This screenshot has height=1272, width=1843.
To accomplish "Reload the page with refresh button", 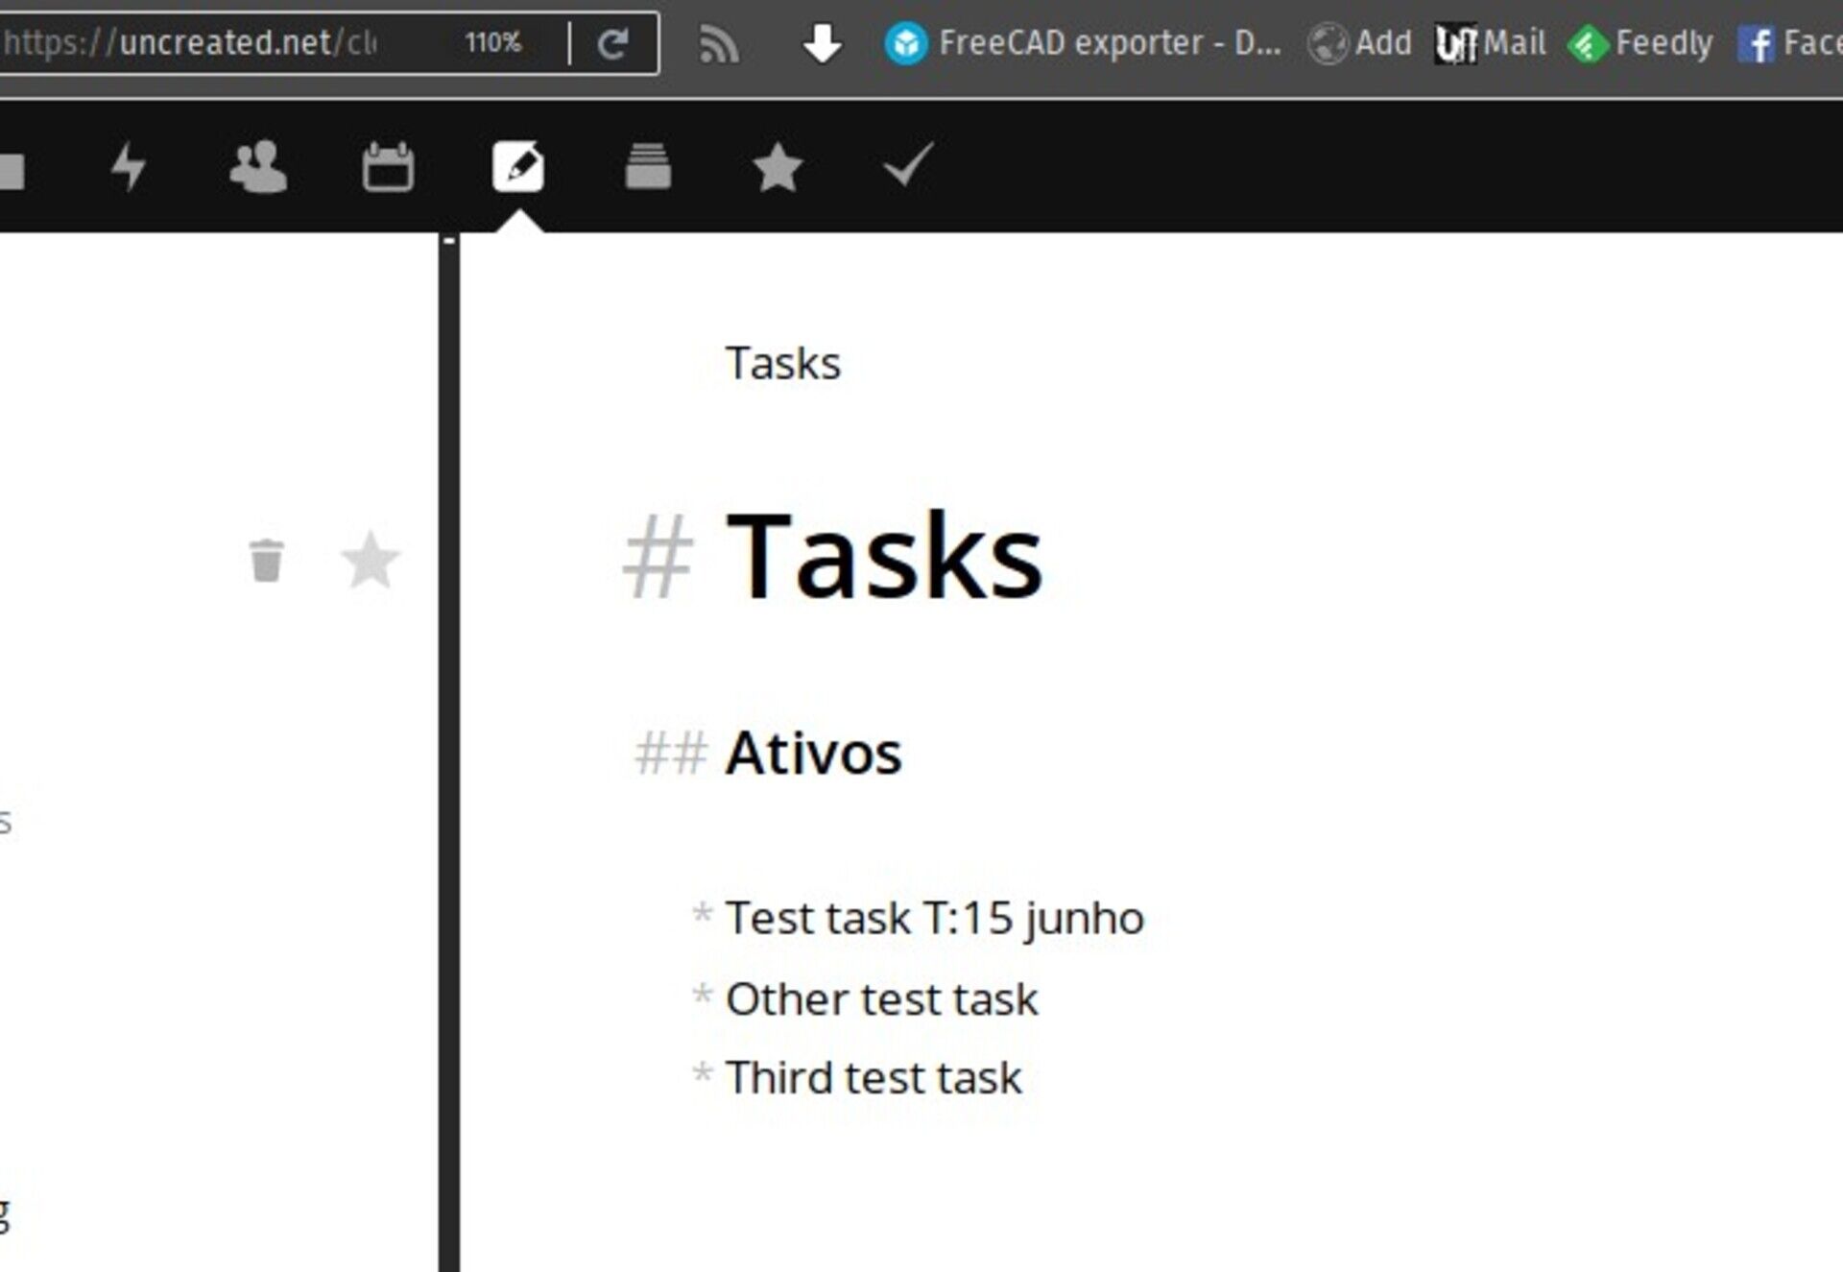I will click(613, 43).
